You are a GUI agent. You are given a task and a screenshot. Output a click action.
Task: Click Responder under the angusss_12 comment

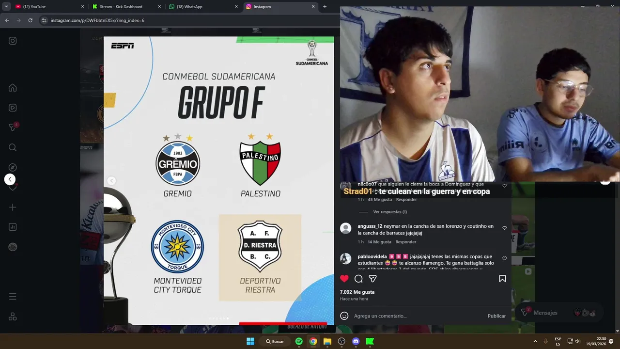pos(405,242)
